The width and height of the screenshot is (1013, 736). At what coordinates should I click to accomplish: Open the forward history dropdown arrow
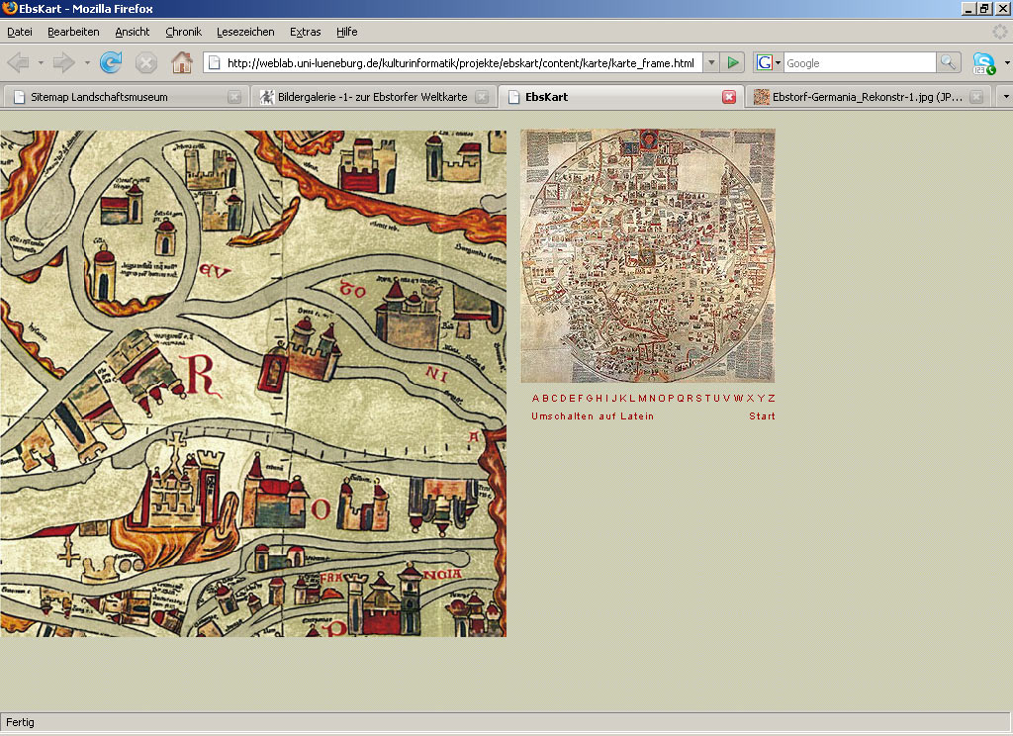[x=87, y=62]
